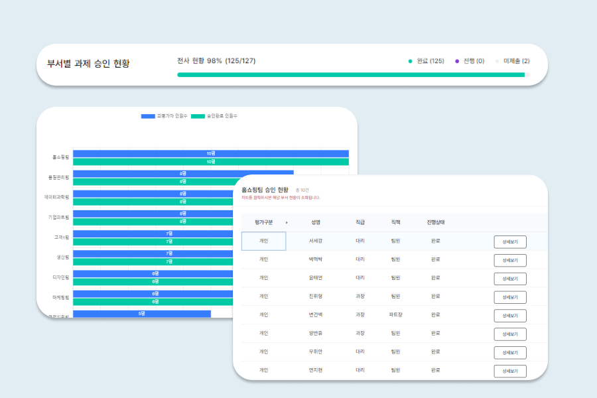Click the 전사 현황 green progress bar
This screenshot has width=597, height=398.
point(350,75)
